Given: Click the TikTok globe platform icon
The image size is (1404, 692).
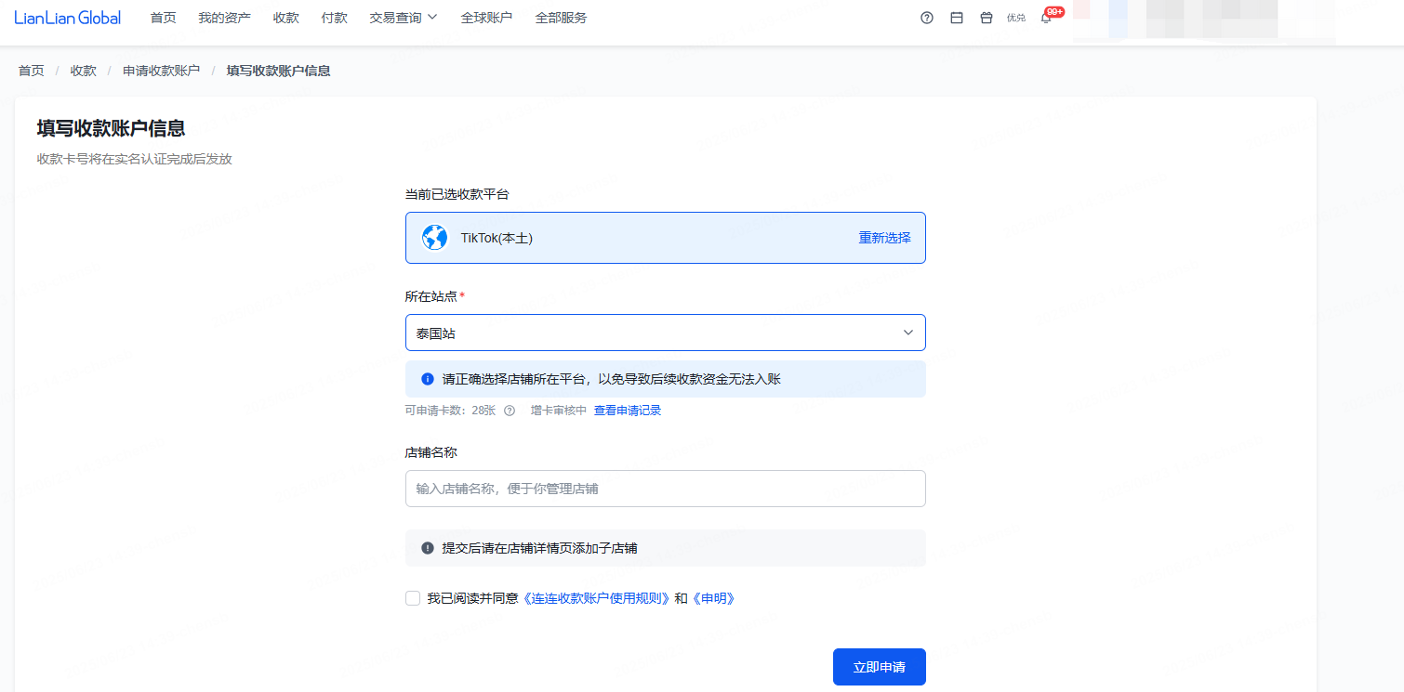Looking at the screenshot, I should (x=434, y=238).
